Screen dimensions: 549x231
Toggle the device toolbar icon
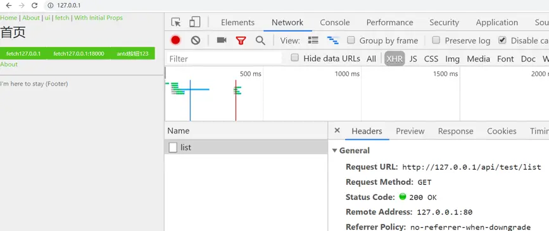point(194,22)
